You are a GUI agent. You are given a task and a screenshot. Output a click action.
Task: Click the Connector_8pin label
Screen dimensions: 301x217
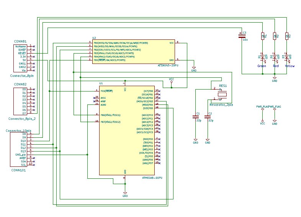(22, 76)
